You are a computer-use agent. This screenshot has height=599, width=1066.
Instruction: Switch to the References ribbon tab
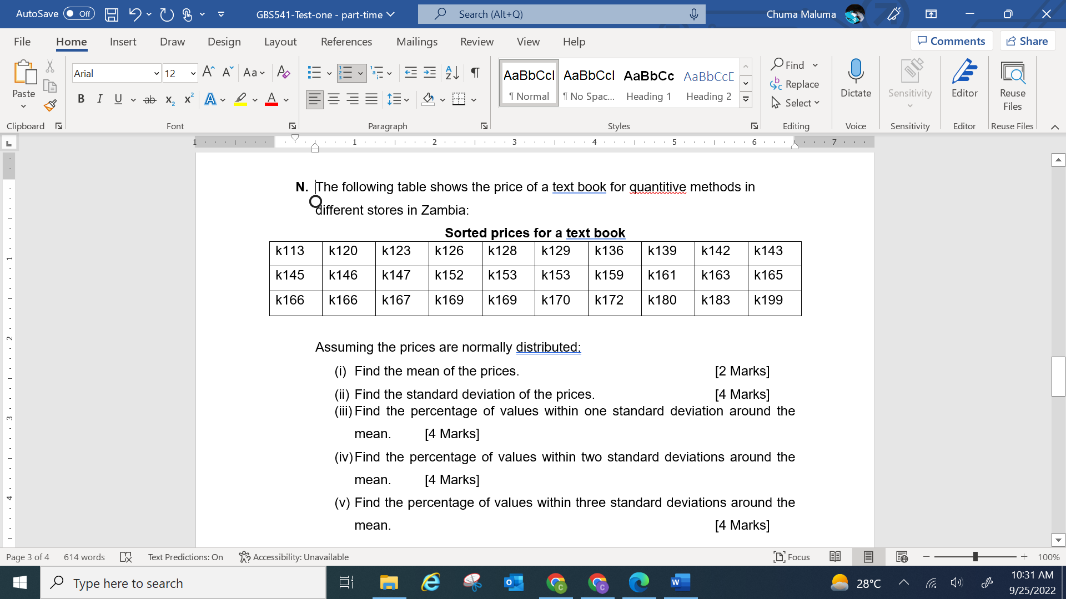coord(346,42)
